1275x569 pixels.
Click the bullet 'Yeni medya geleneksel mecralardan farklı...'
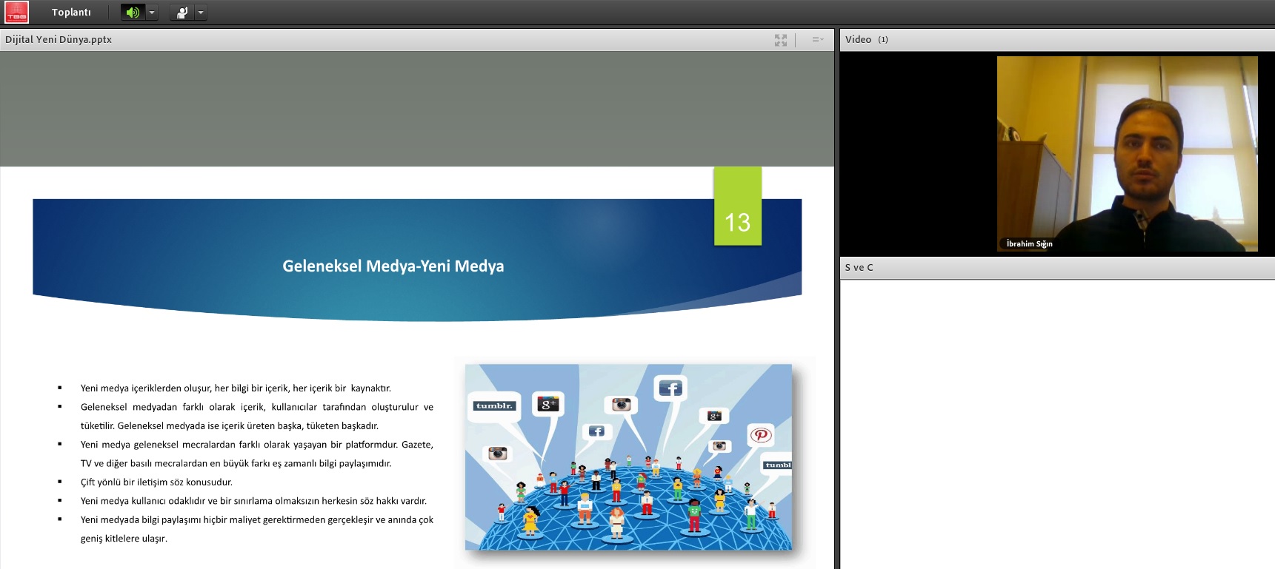click(x=257, y=454)
